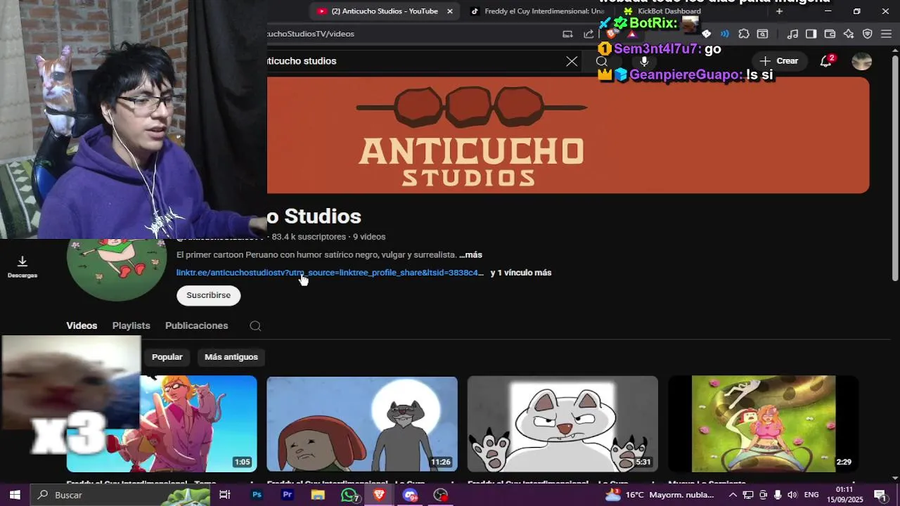Click the Crear button
Viewport: 900px width, 506px height.
pyautogui.click(x=780, y=61)
